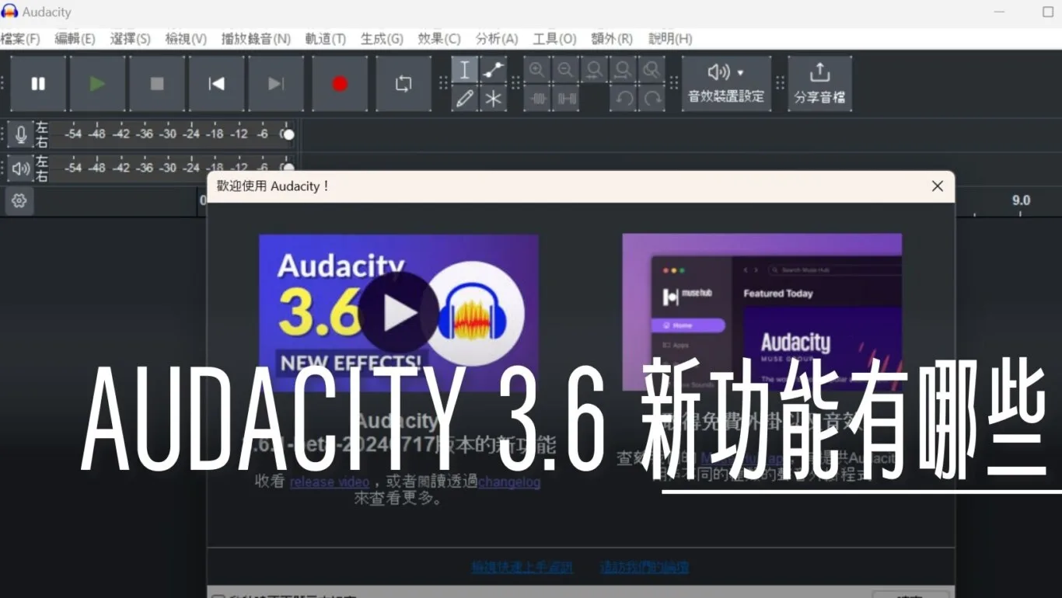Click the Zoom Out magnifier

click(566, 70)
